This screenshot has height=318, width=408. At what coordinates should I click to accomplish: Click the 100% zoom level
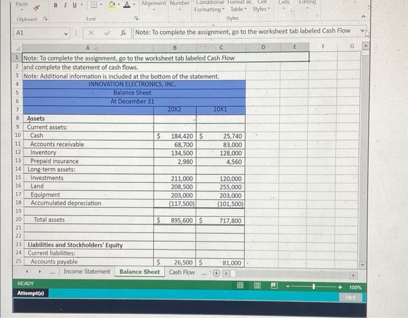355,287
